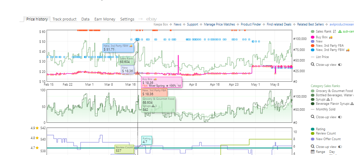Click the teal Rating color dot
The height and width of the screenshot is (155, 354).
(313, 129)
